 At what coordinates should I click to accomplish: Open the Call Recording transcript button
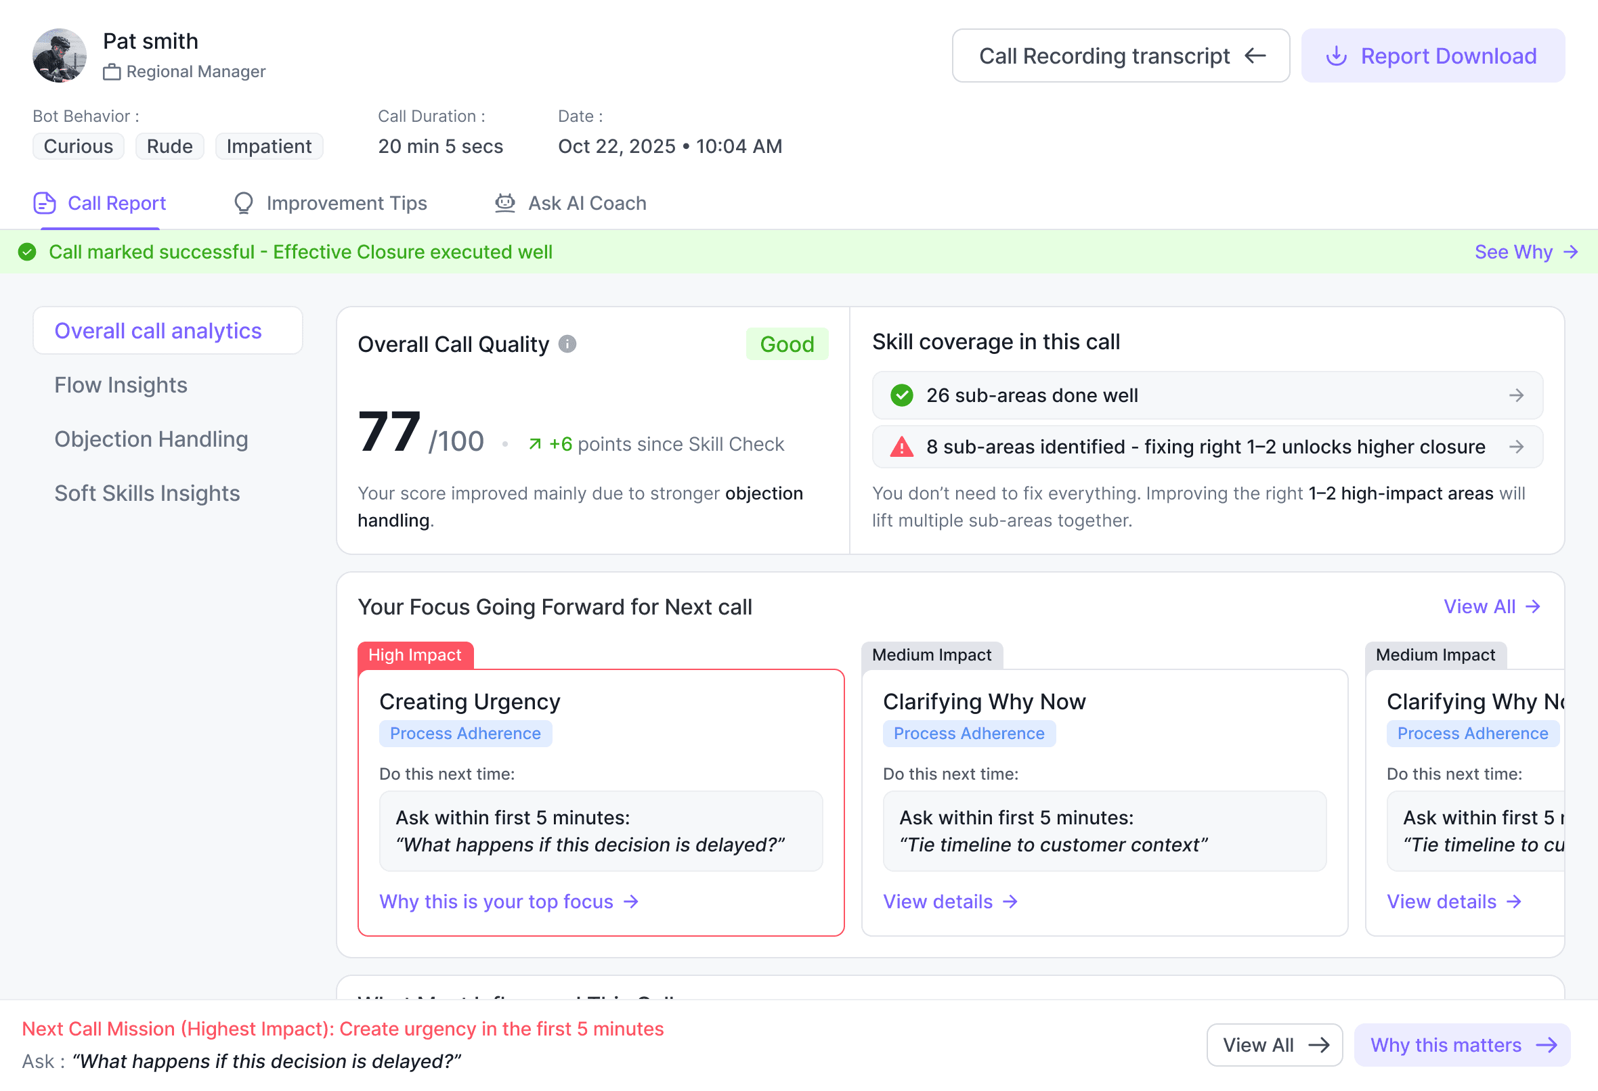[1120, 55]
